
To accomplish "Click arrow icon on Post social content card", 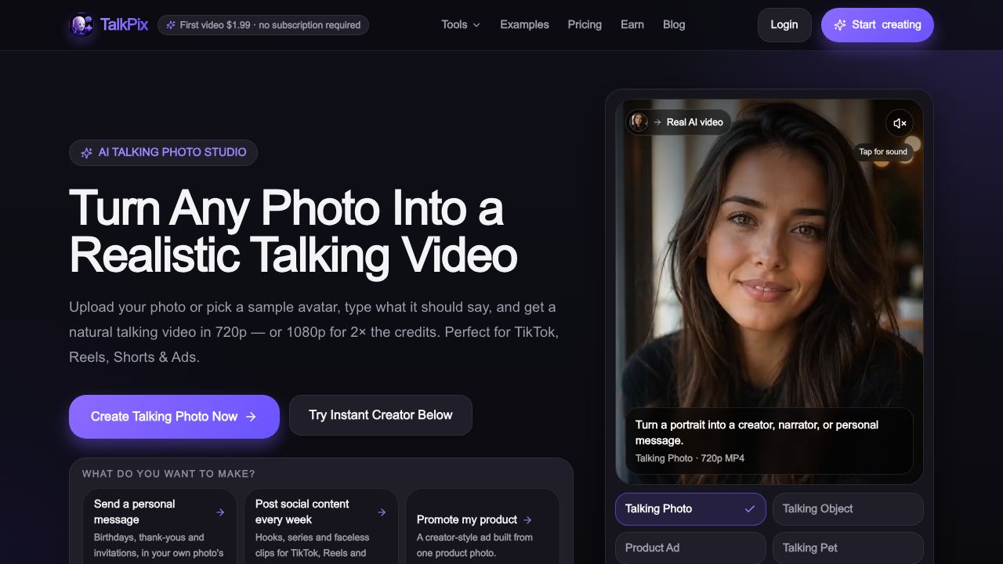I will [x=382, y=512].
